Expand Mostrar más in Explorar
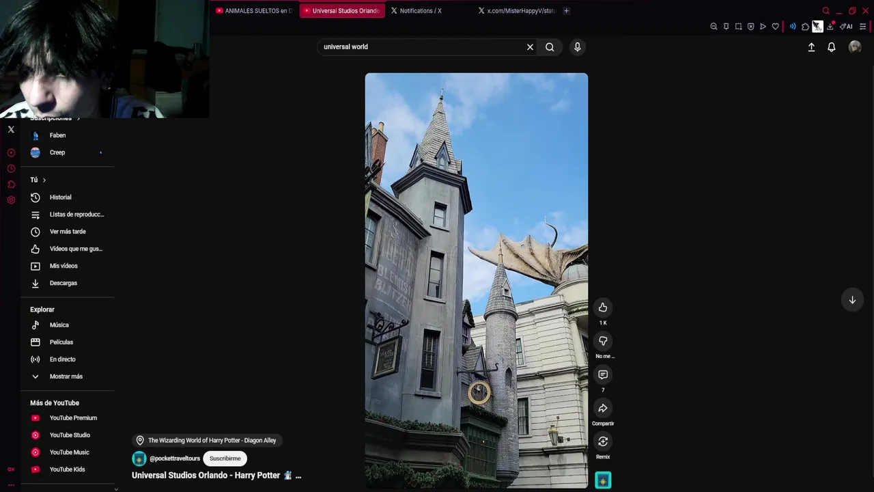 (x=67, y=377)
